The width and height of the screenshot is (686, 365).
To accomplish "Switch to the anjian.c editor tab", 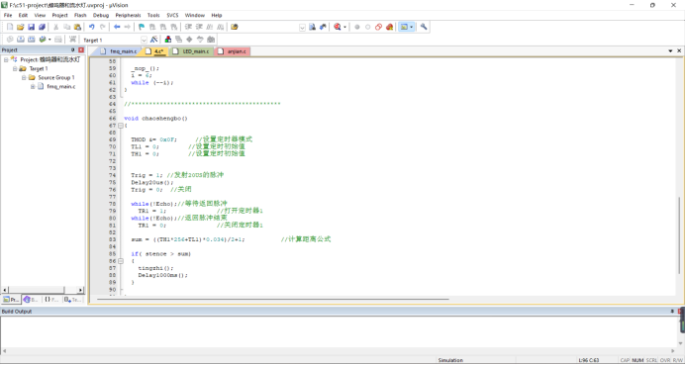I will [x=233, y=51].
